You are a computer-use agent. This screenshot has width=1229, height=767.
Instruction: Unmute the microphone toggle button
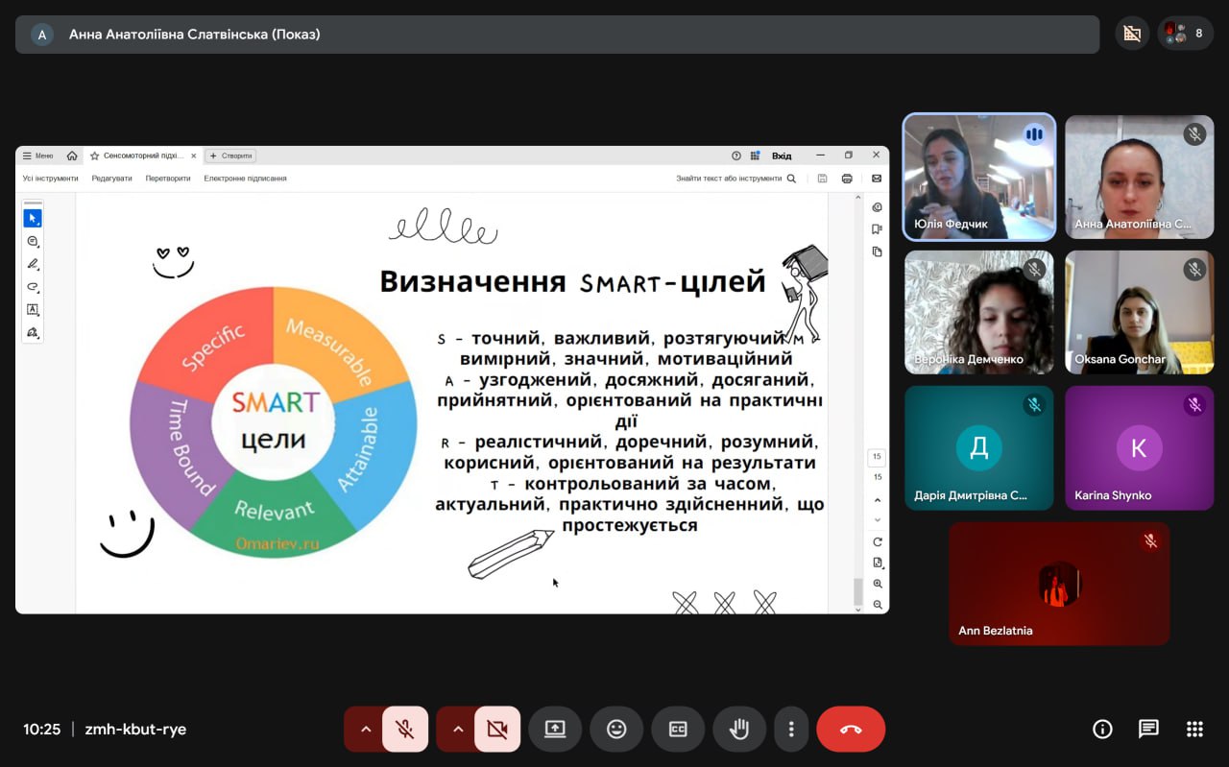point(405,730)
